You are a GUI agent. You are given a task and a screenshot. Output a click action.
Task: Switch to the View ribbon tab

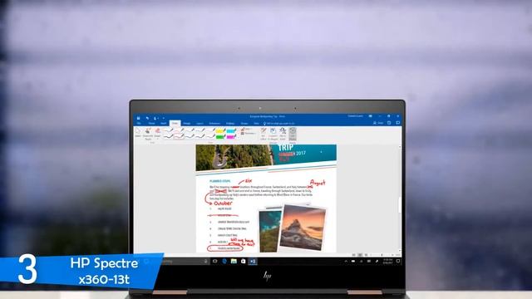point(257,124)
